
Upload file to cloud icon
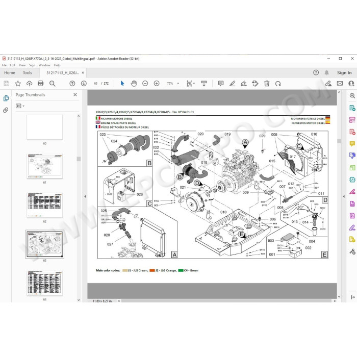[30, 84]
